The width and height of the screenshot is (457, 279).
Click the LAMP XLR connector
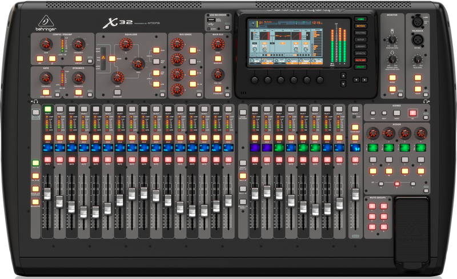[x=417, y=22]
